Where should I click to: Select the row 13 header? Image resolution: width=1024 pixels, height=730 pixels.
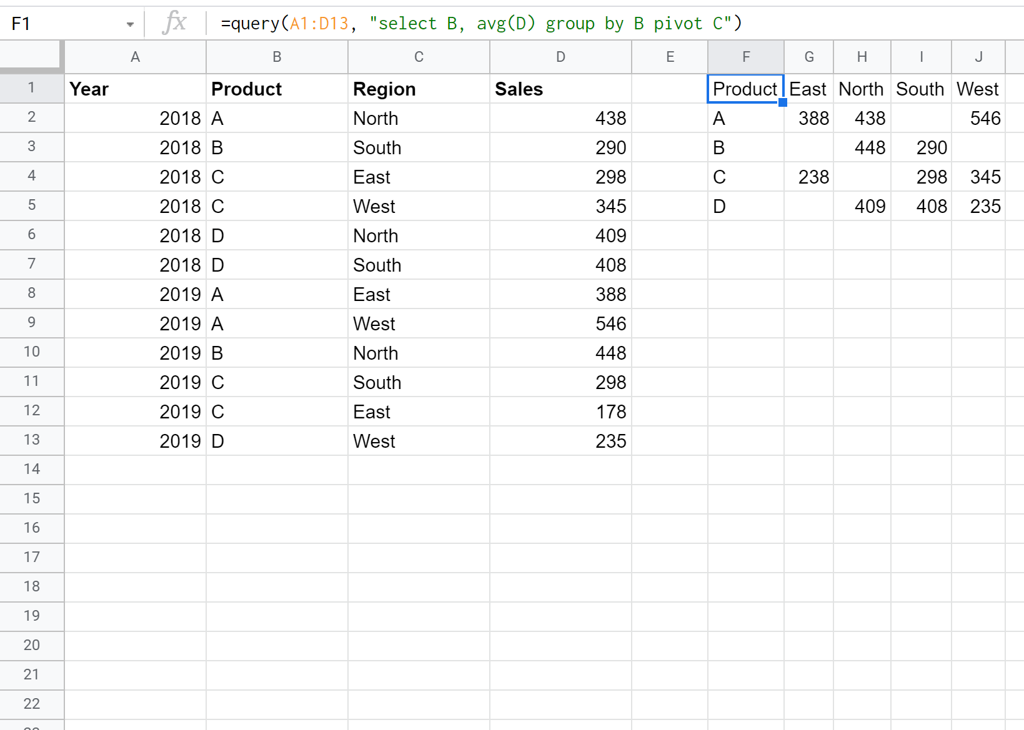pos(31,440)
